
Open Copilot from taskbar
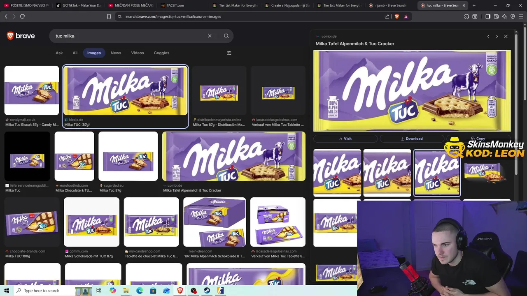click(113, 291)
